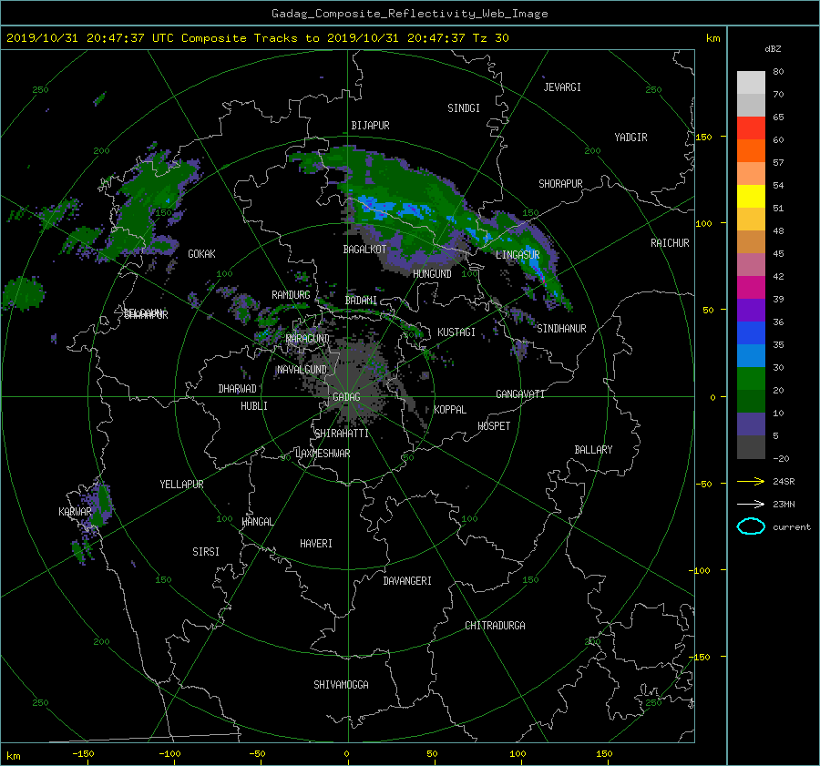
Task: Click the Gadag_Composite_Reflectivity_Web_Image title
Action: pyautogui.click(x=409, y=14)
